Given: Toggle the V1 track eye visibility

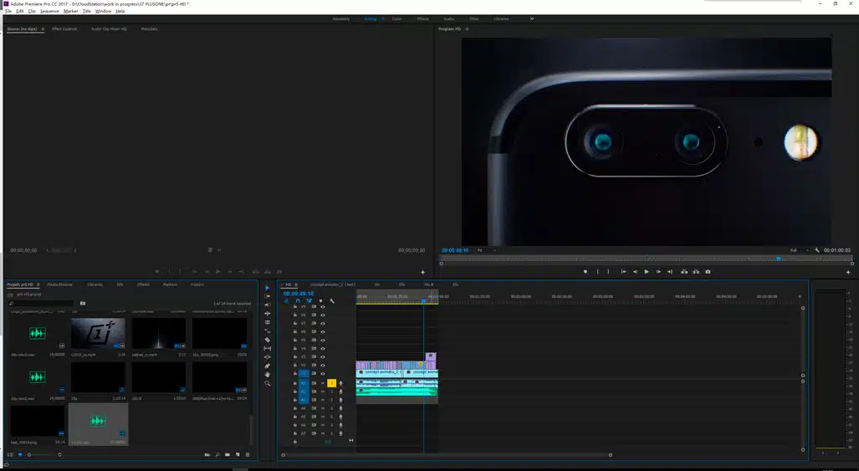Looking at the screenshot, I should pyautogui.click(x=323, y=374).
